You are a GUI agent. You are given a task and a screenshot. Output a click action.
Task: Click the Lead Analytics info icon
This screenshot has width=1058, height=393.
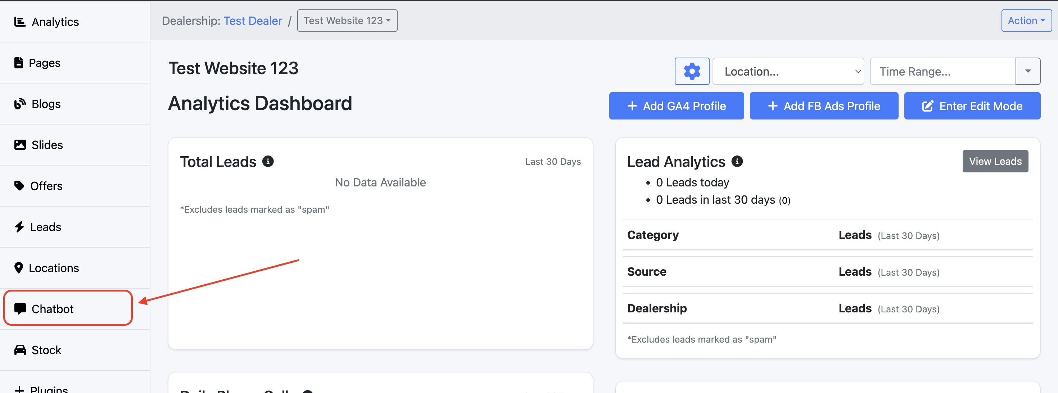click(737, 161)
